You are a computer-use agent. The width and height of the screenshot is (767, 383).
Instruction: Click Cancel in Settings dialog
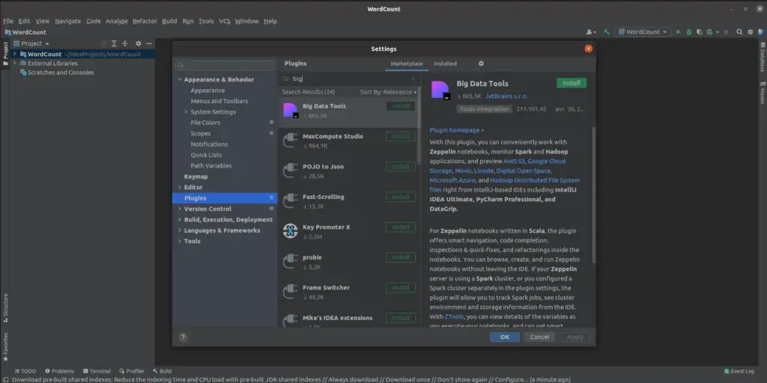(539, 337)
